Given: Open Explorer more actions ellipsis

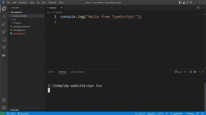Looking at the screenshot, I should coord(41,8).
